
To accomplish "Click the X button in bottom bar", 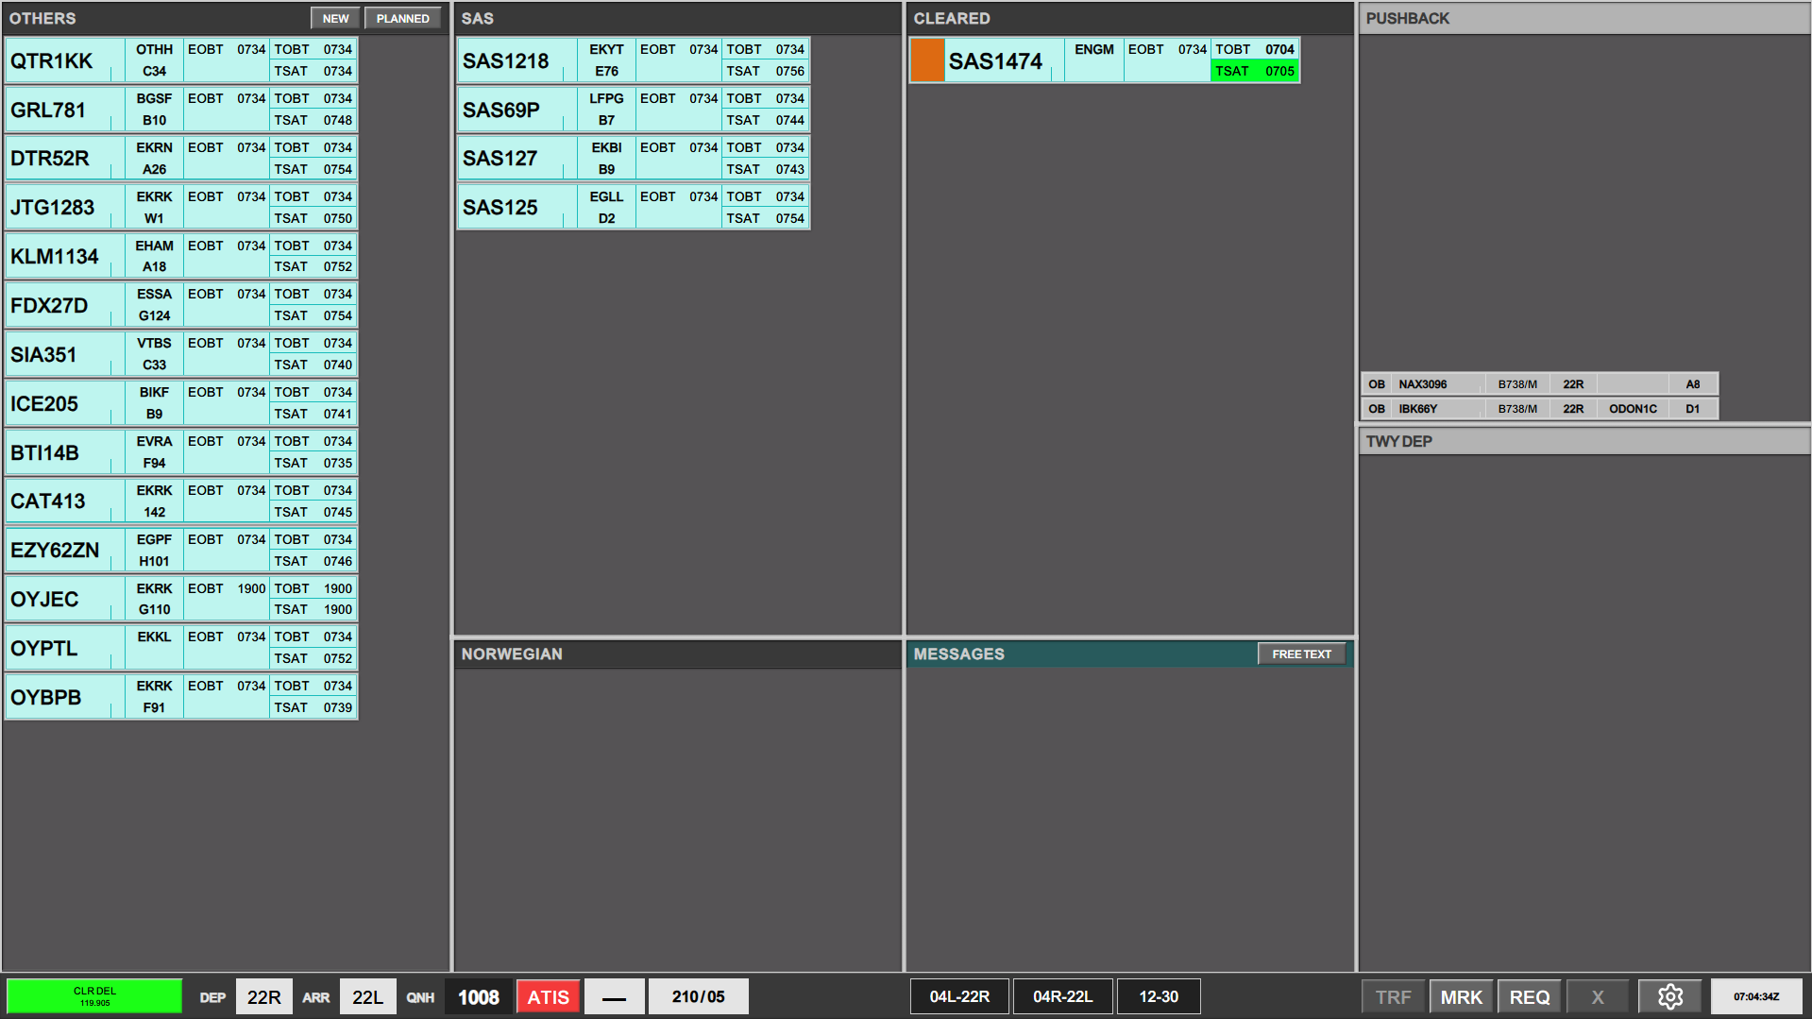I will point(1598,996).
